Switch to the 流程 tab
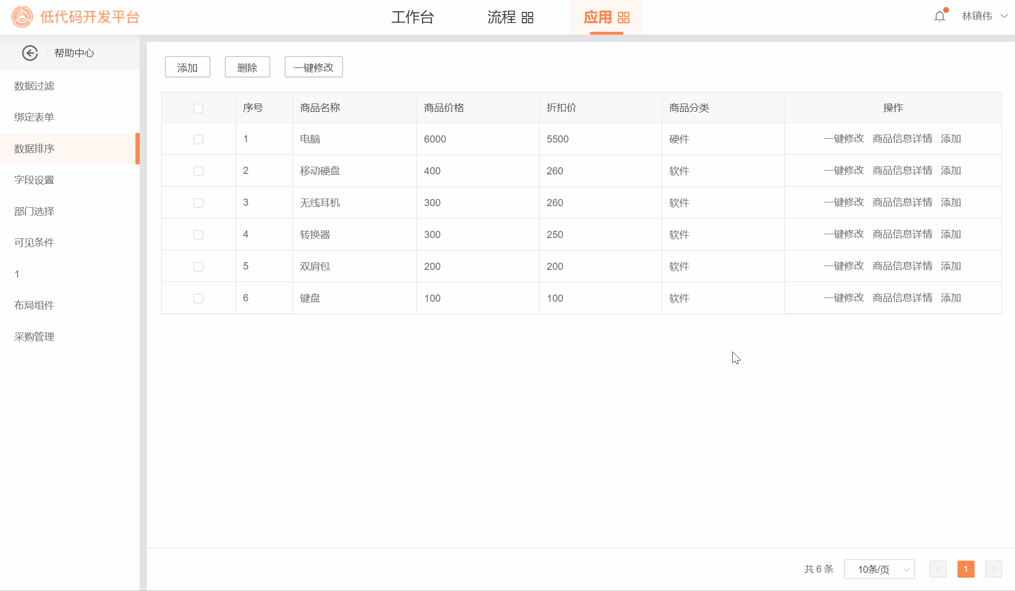The height and width of the screenshot is (591, 1015). point(502,17)
